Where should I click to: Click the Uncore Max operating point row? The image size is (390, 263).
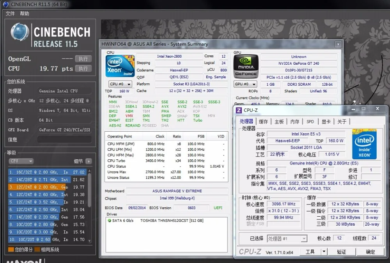tap(167, 172)
